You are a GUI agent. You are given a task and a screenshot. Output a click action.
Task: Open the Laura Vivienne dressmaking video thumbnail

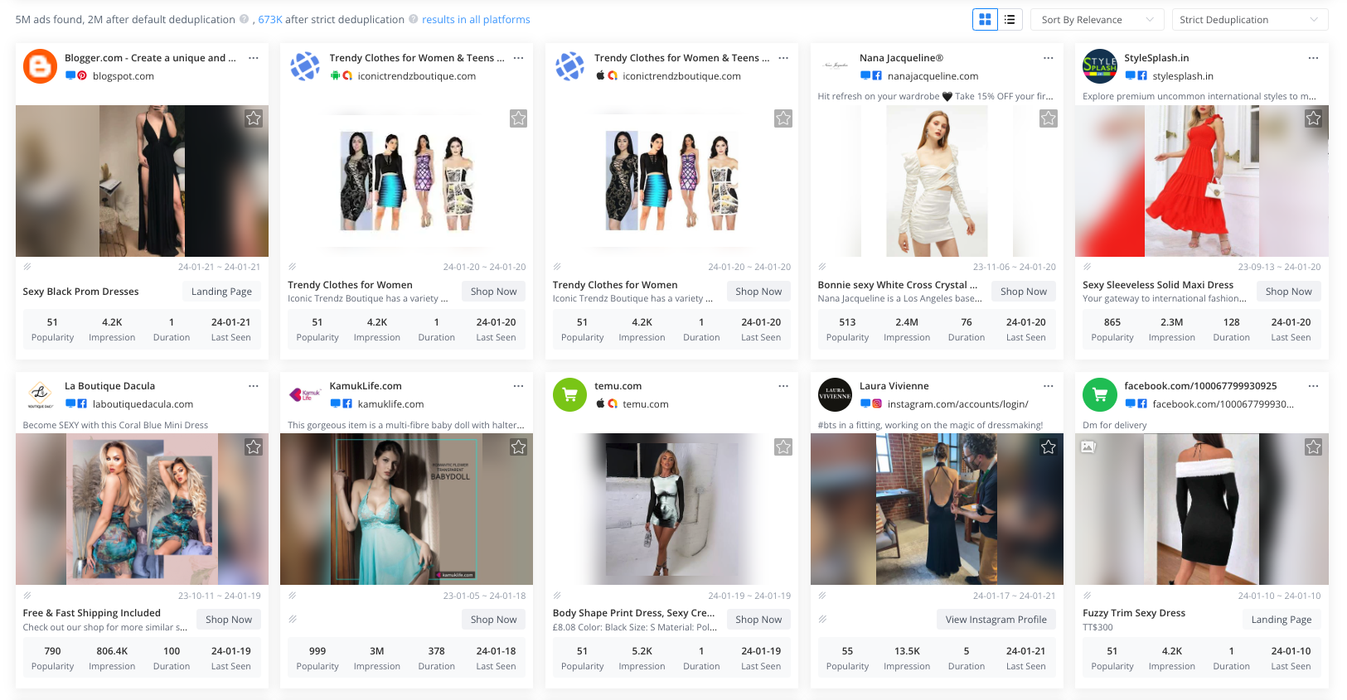pos(937,509)
